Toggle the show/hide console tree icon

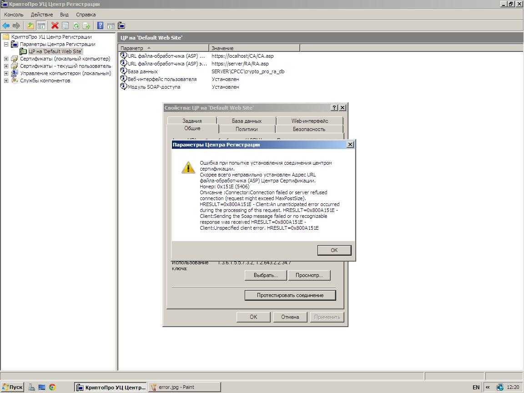41,25
